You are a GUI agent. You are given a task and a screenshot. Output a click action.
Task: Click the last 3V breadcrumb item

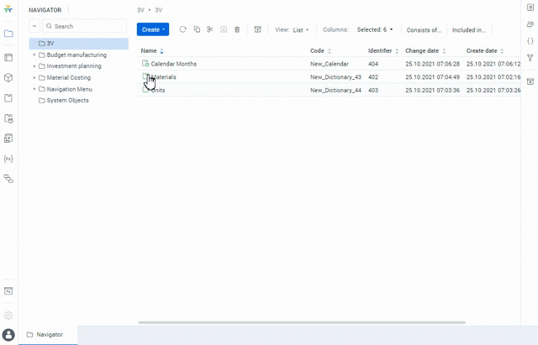pos(159,10)
